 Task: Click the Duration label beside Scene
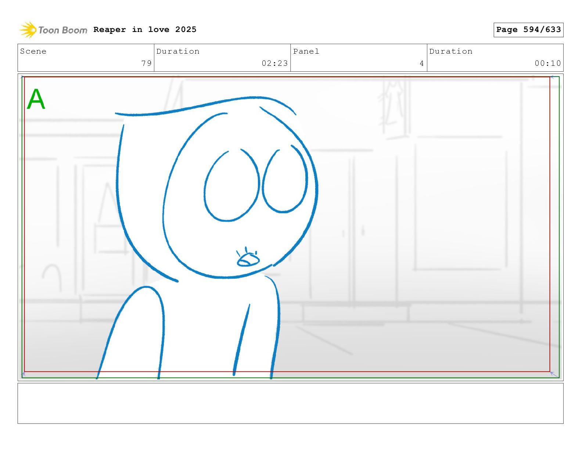coord(178,51)
